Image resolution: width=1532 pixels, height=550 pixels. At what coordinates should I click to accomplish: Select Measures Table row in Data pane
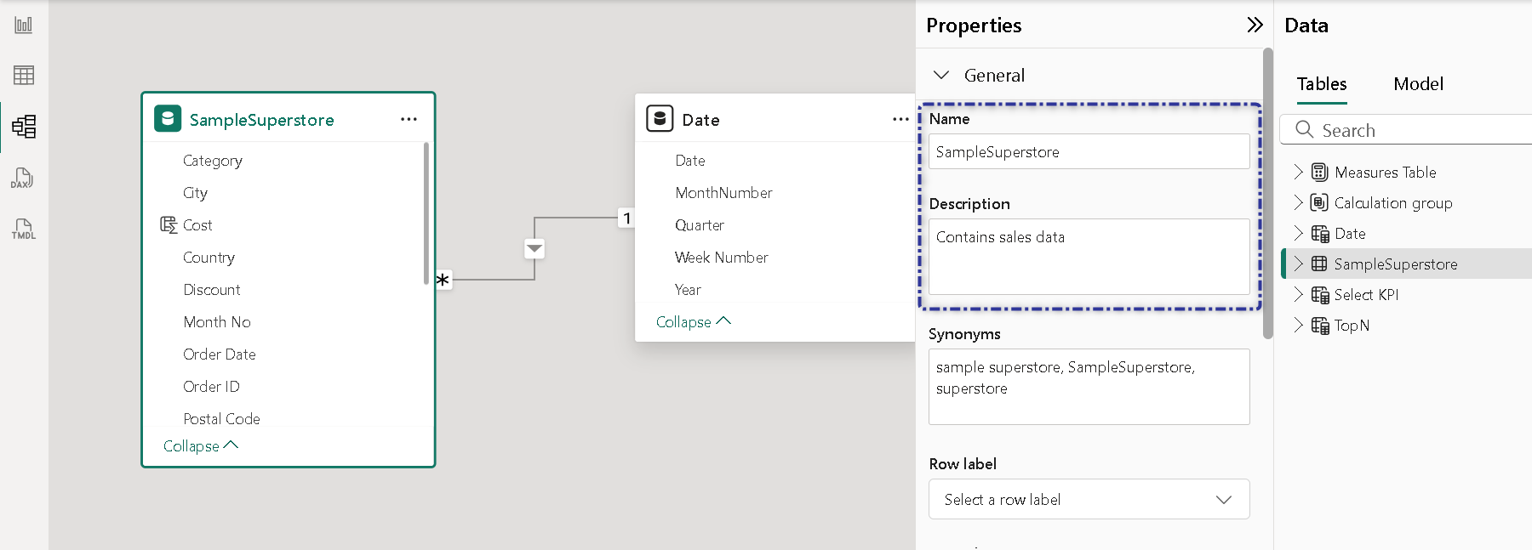coord(1407,172)
